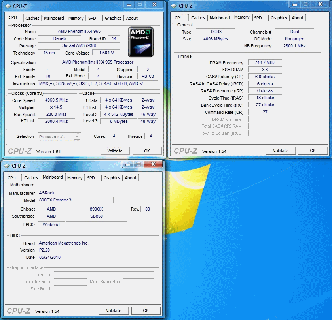Screen dimensions: 332x320
Task: Click the CPU-Z title icon in the Memory window
Action: (x=173, y=6)
